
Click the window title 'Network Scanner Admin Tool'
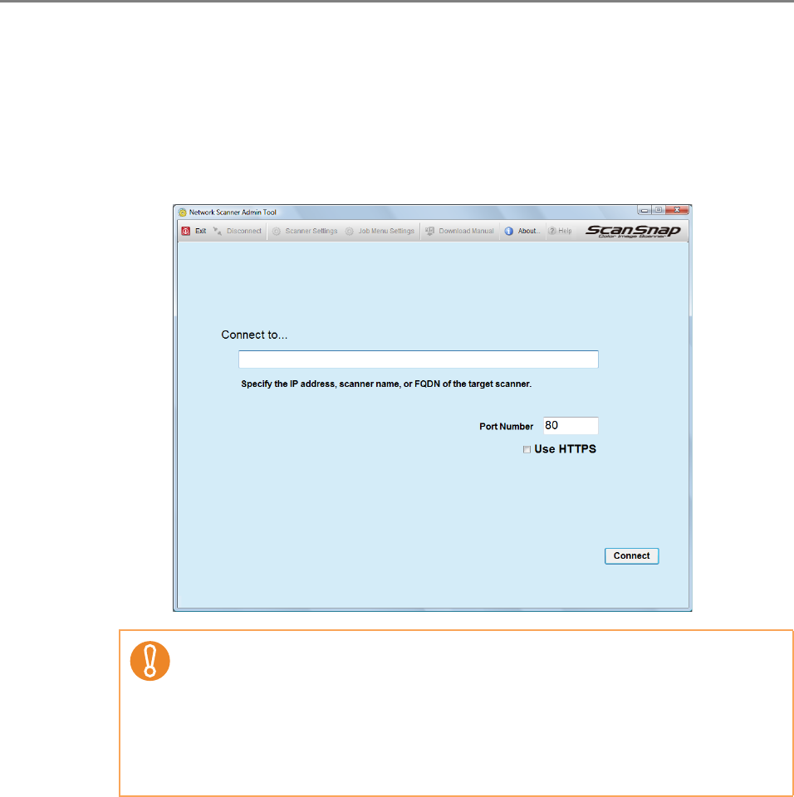(x=233, y=213)
